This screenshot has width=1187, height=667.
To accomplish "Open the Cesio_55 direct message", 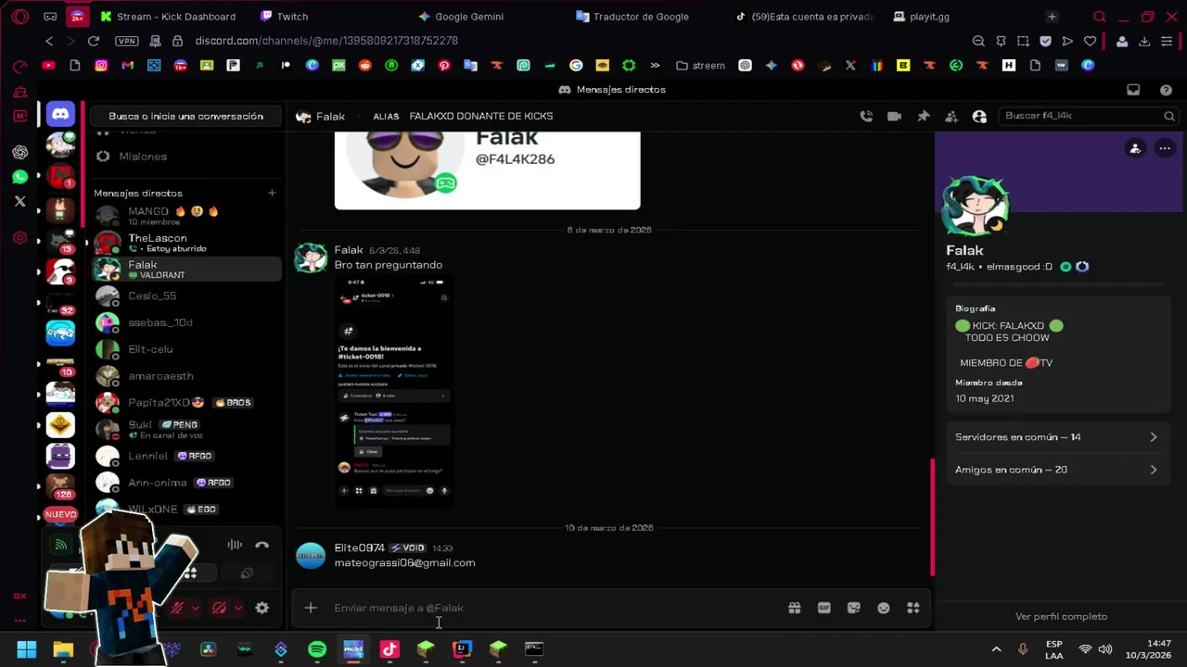I will click(185, 296).
